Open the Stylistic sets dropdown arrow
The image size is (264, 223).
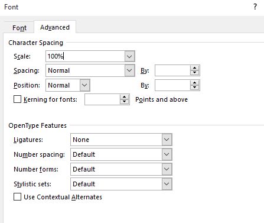tap(167, 184)
